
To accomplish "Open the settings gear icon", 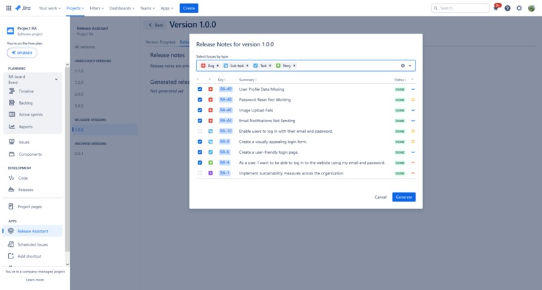I will (x=519, y=8).
